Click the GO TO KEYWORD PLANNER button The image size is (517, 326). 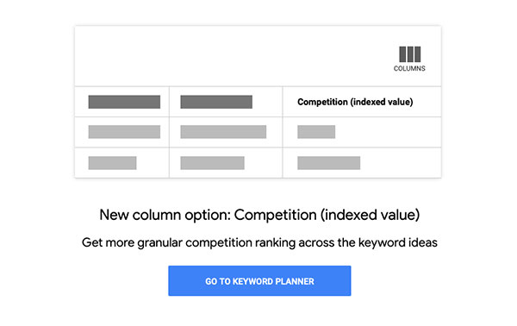(x=259, y=281)
